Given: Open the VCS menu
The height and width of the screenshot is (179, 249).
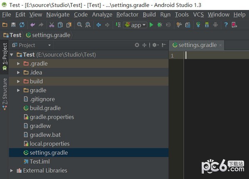Looking at the screenshot, I should 198,15.
